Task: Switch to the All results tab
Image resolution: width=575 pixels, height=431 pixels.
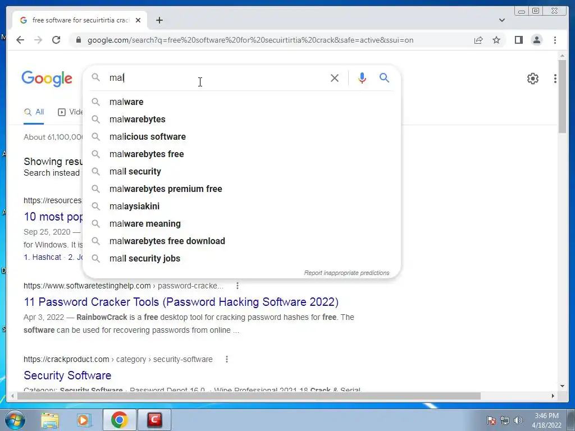Action: click(34, 112)
